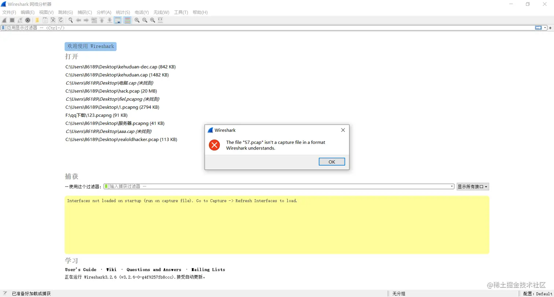Image resolution: width=554 pixels, height=297 pixels.
Task: Open the 跳转(G) menu
Action: pos(66,12)
